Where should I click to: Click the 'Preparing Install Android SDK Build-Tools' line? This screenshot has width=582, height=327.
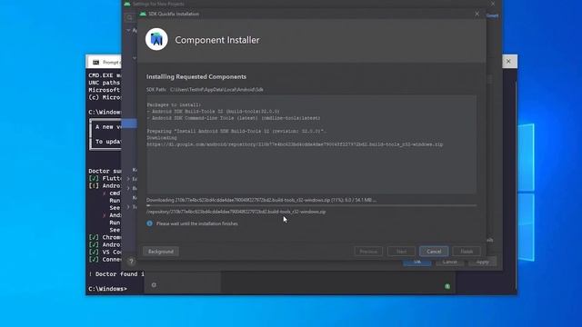pyautogui.click(x=236, y=131)
